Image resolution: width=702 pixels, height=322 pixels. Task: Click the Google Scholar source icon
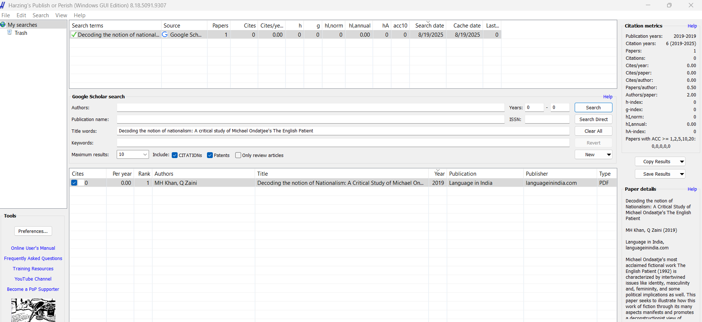(165, 34)
